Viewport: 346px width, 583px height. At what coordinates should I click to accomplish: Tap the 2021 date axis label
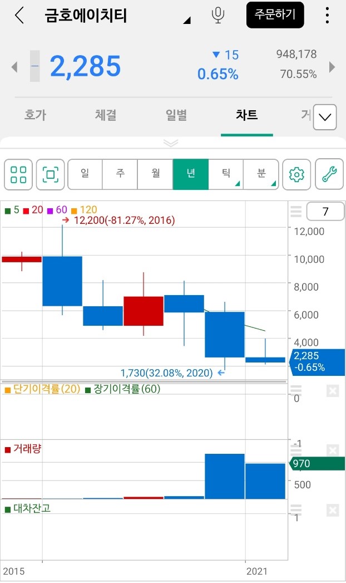(256, 571)
